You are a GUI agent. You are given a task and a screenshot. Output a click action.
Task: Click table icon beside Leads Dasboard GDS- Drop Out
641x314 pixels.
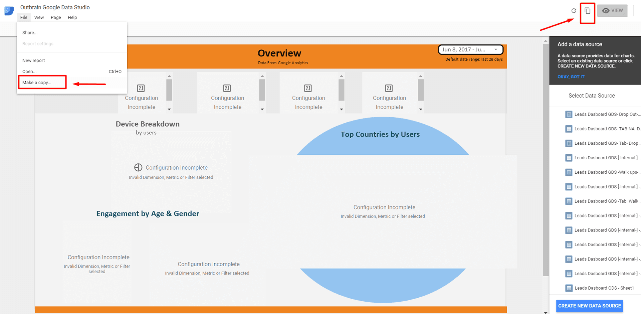point(569,114)
